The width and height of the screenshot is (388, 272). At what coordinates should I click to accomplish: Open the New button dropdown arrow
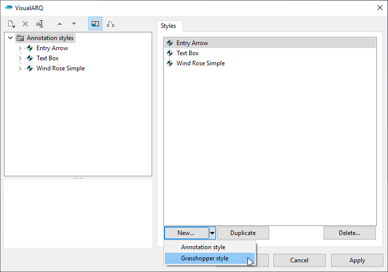[x=213, y=233]
